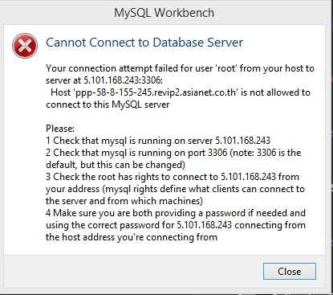Click the 'the server and from which machines' line
Screen dimensions: 333x295
tap(124, 201)
